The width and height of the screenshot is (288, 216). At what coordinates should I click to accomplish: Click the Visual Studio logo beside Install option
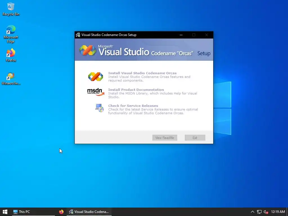(96, 76)
